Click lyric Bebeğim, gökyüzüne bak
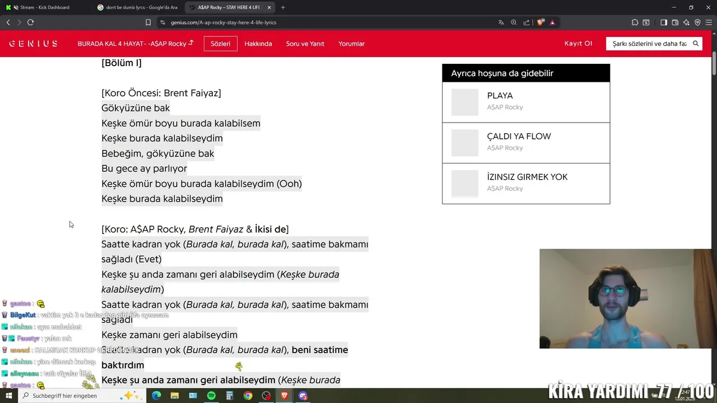The width and height of the screenshot is (717, 403). [157, 153]
